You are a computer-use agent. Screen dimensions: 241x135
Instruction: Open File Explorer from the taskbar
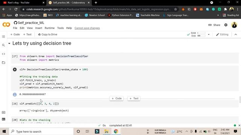coord(106,131)
